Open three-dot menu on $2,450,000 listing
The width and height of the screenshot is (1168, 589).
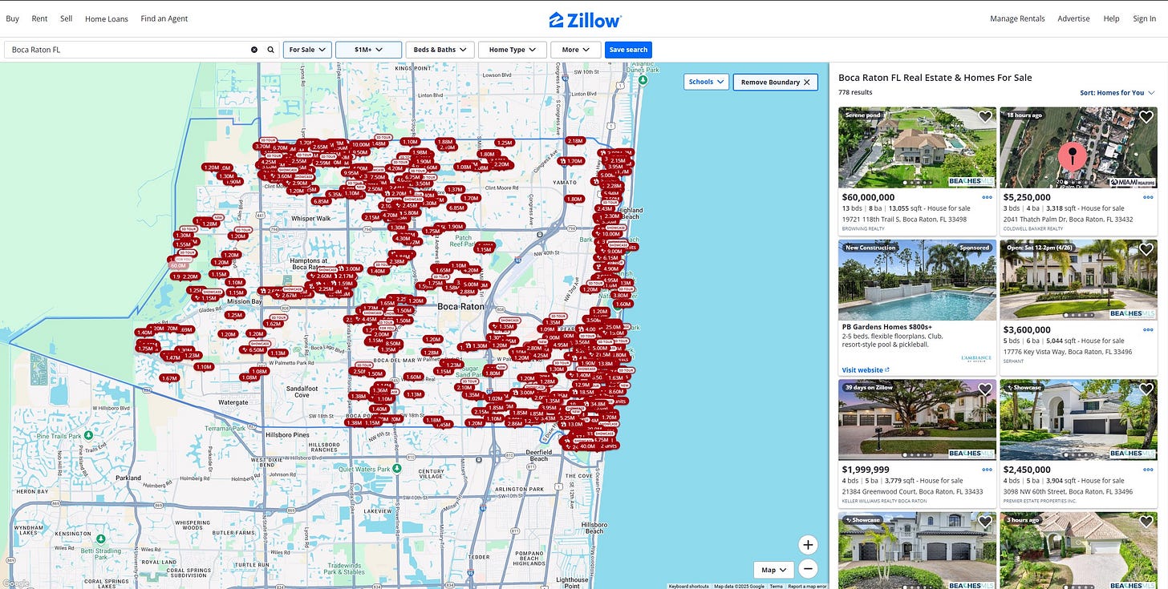1148,470
